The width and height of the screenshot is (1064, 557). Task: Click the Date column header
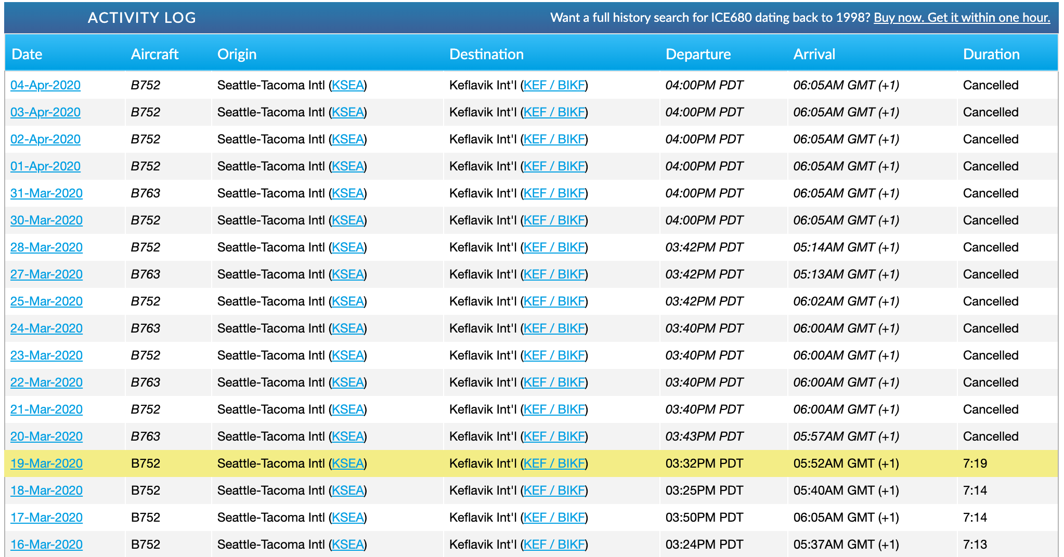[x=27, y=54]
